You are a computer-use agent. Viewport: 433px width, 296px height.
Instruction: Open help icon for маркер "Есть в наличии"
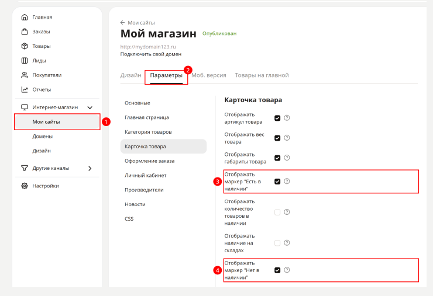[287, 182]
